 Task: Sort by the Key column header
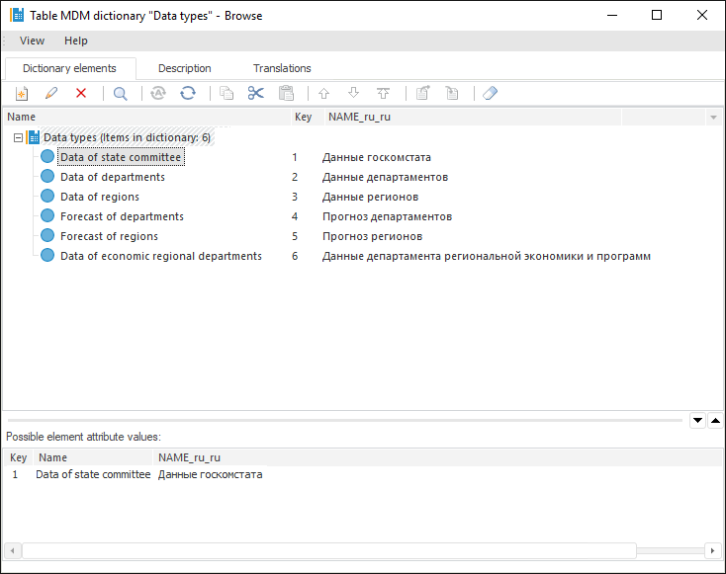point(308,117)
